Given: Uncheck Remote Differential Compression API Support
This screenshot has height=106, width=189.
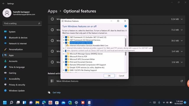Looking at the screenshot, I should (x=66, y=65).
